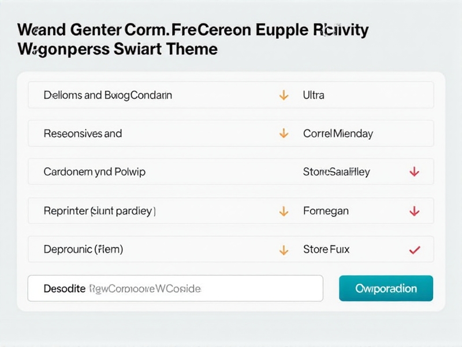Choose the Store Fuix option
This screenshot has height=347, width=462.
(x=326, y=250)
